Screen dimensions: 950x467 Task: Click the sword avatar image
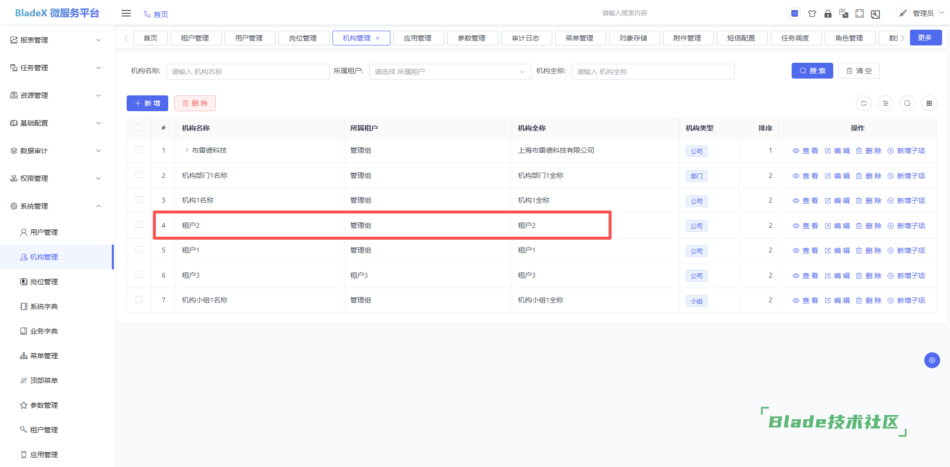903,13
